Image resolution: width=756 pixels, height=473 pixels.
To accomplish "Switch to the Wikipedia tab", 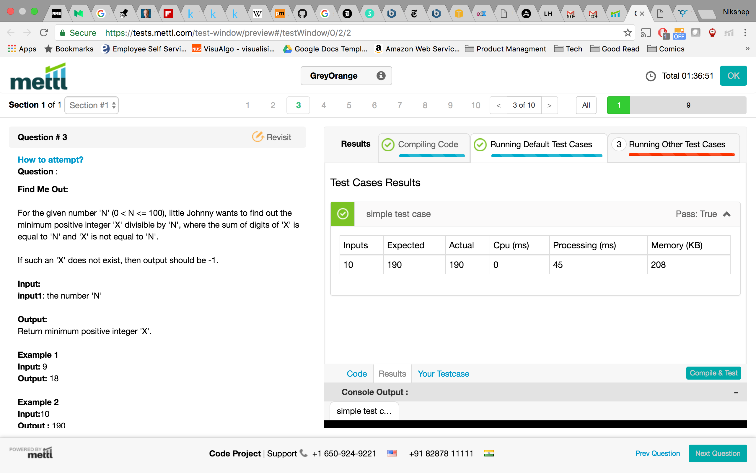I will coord(258,14).
